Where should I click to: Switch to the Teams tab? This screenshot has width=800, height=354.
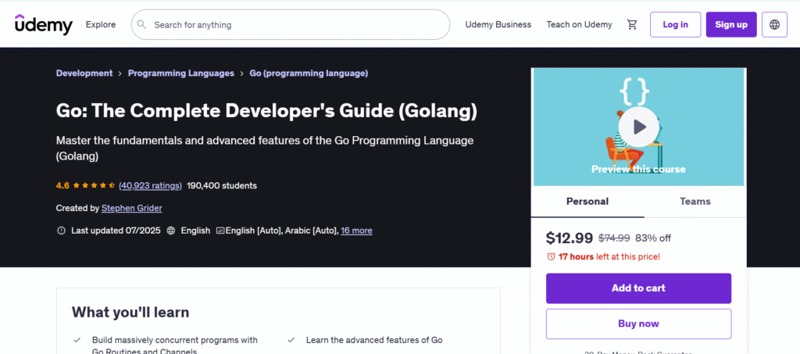pyautogui.click(x=695, y=202)
